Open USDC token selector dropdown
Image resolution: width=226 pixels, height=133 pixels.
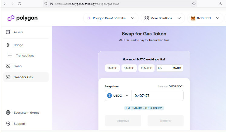tap(118, 96)
